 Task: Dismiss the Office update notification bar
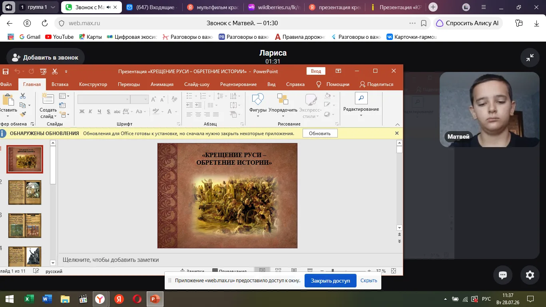[397, 133]
